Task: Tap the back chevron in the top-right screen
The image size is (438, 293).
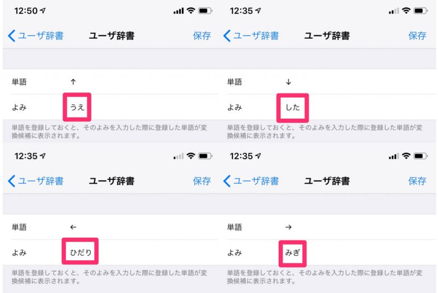Action: pos(227,36)
